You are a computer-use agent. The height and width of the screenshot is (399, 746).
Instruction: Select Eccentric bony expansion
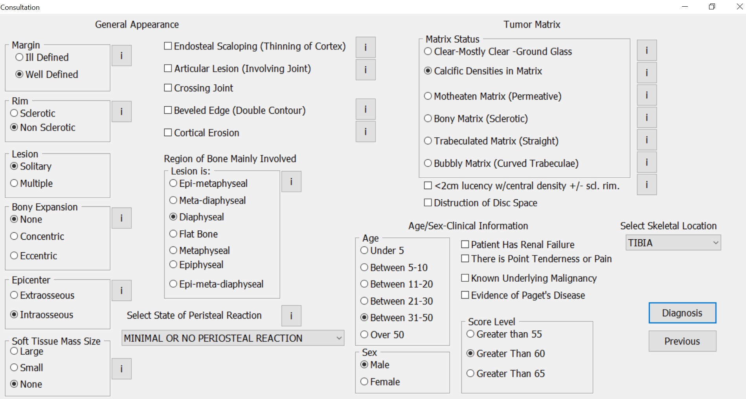tap(34, 256)
